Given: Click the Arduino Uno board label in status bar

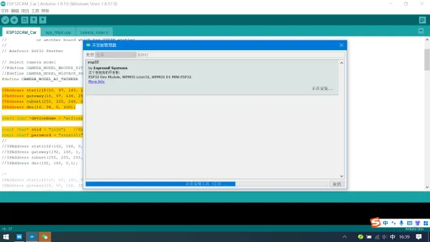Looking at the screenshot, I should coord(414,229).
